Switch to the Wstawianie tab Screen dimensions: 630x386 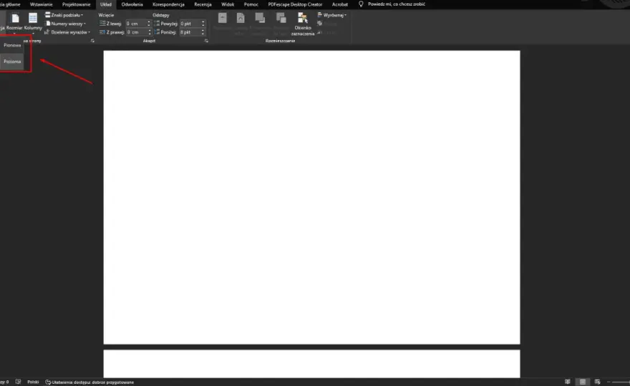click(41, 4)
